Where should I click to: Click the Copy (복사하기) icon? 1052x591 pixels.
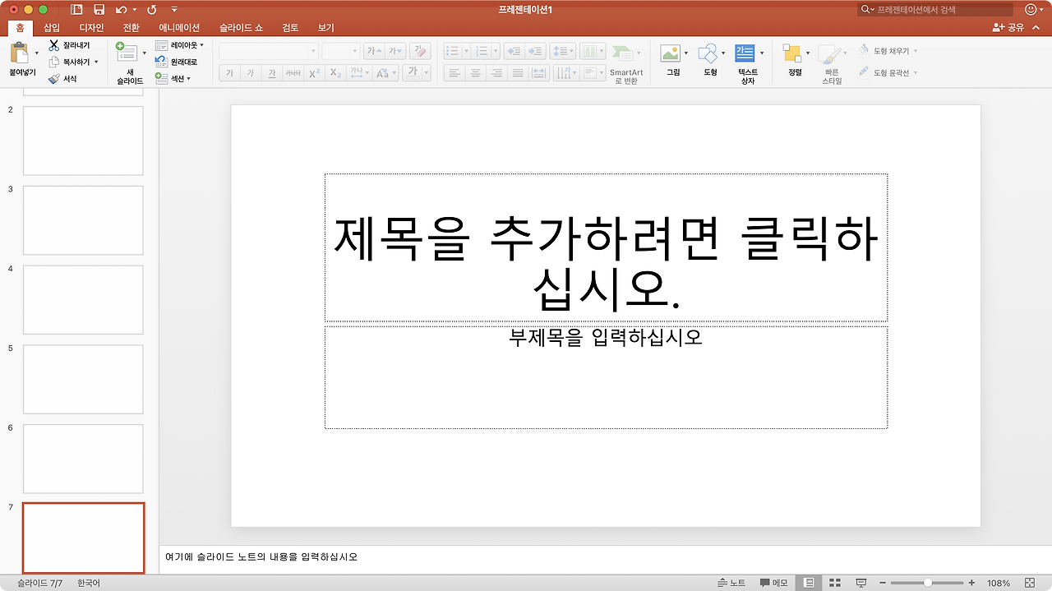(x=54, y=62)
